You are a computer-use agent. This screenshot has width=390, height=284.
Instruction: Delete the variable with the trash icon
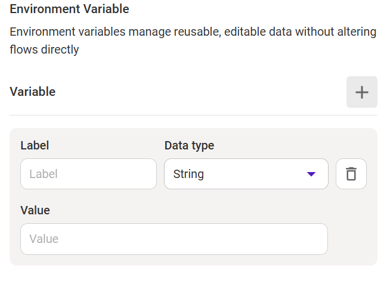tap(351, 174)
